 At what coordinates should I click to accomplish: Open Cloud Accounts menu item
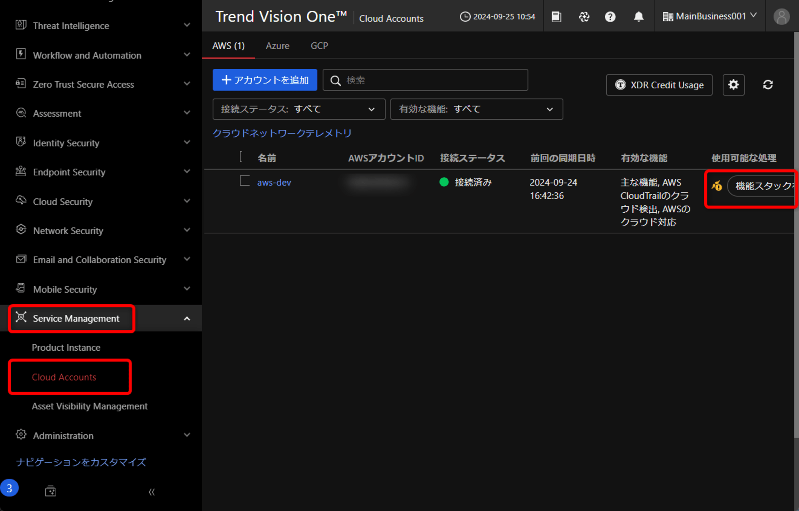pos(64,377)
